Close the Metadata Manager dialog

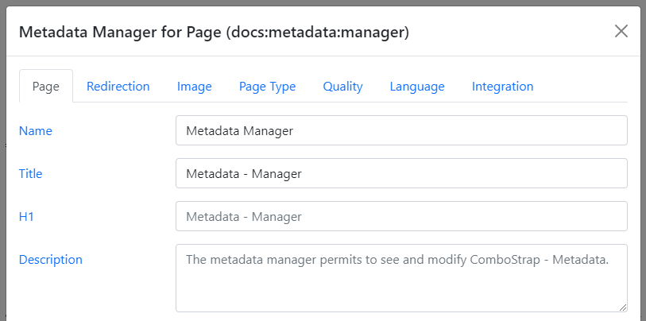tap(621, 31)
